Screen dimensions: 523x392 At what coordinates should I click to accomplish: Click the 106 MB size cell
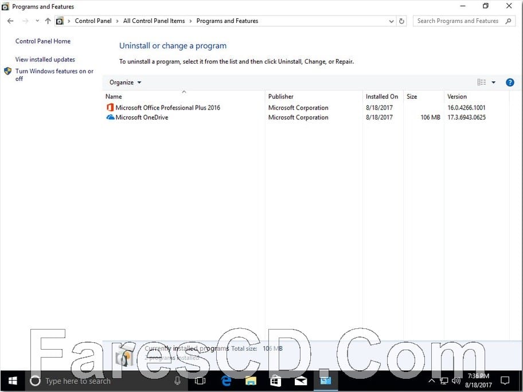click(x=430, y=117)
